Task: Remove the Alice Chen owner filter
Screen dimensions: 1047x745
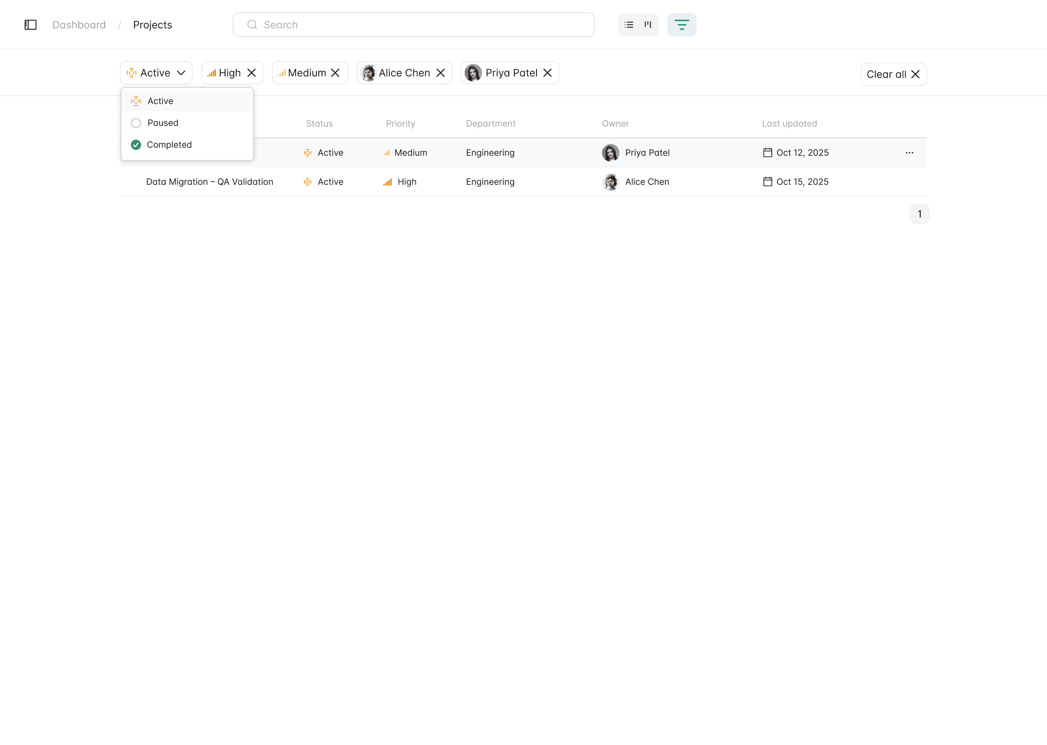Action: 440,73
